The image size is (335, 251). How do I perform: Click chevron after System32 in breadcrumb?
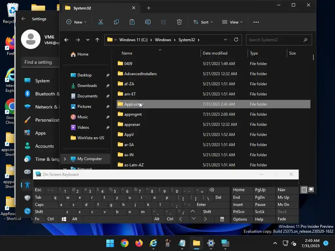[199, 40]
